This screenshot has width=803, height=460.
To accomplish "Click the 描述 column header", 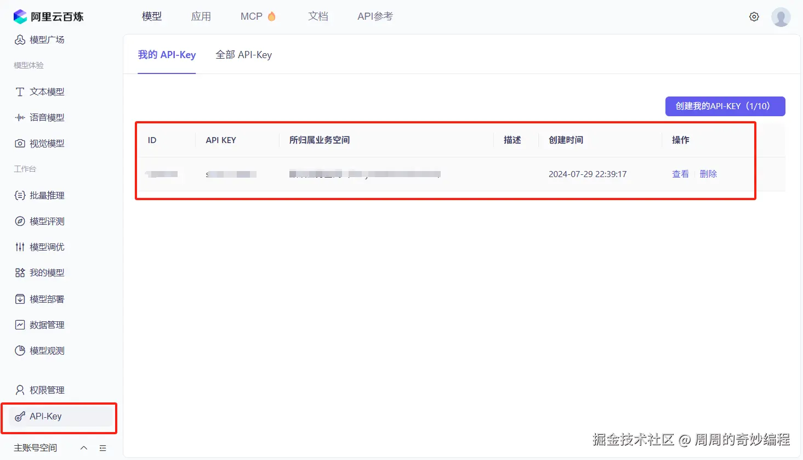I will pyautogui.click(x=512, y=140).
